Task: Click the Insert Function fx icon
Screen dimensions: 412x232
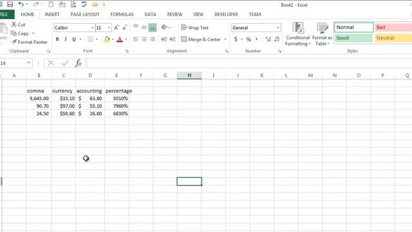Action: tap(79, 63)
